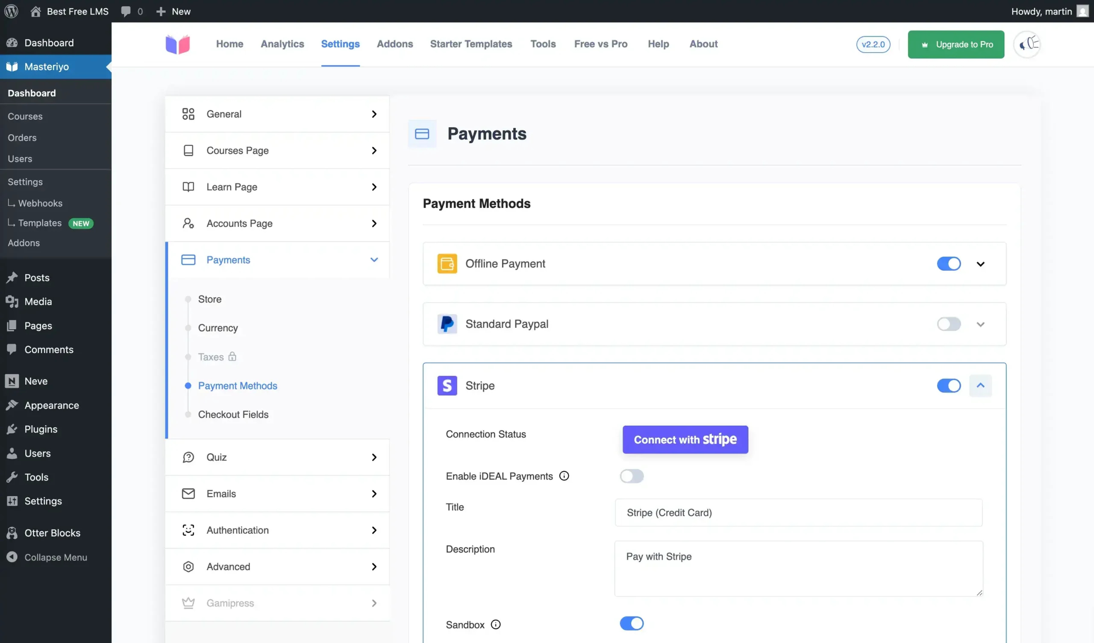The image size is (1094, 643).
Task: Expand the Standard Paypal section chevron
Action: pyautogui.click(x=980, y=324)
